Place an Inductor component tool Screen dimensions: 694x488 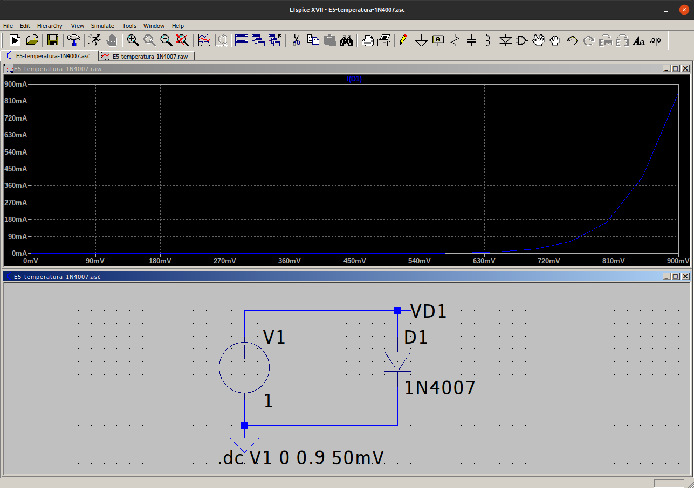tap(488, 40)
